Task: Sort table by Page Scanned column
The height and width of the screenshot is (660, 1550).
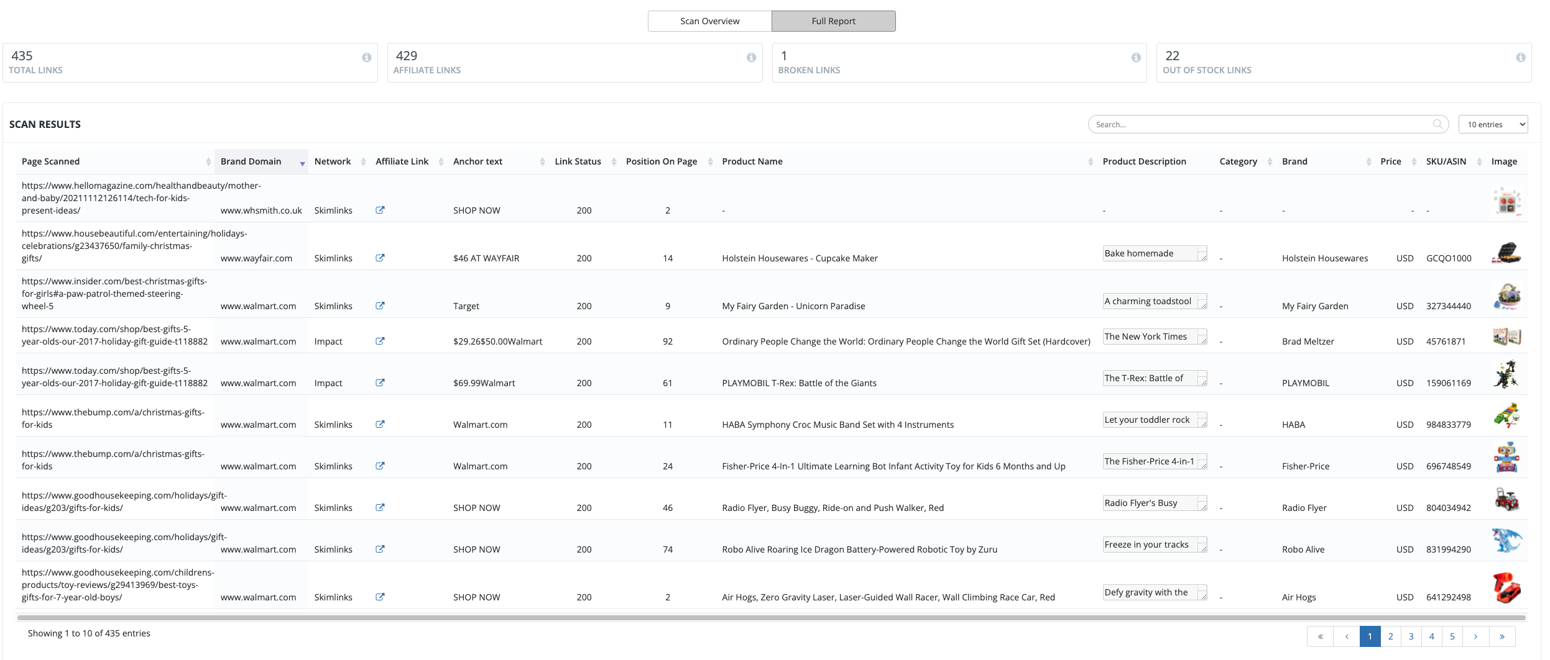Action: 115,161
